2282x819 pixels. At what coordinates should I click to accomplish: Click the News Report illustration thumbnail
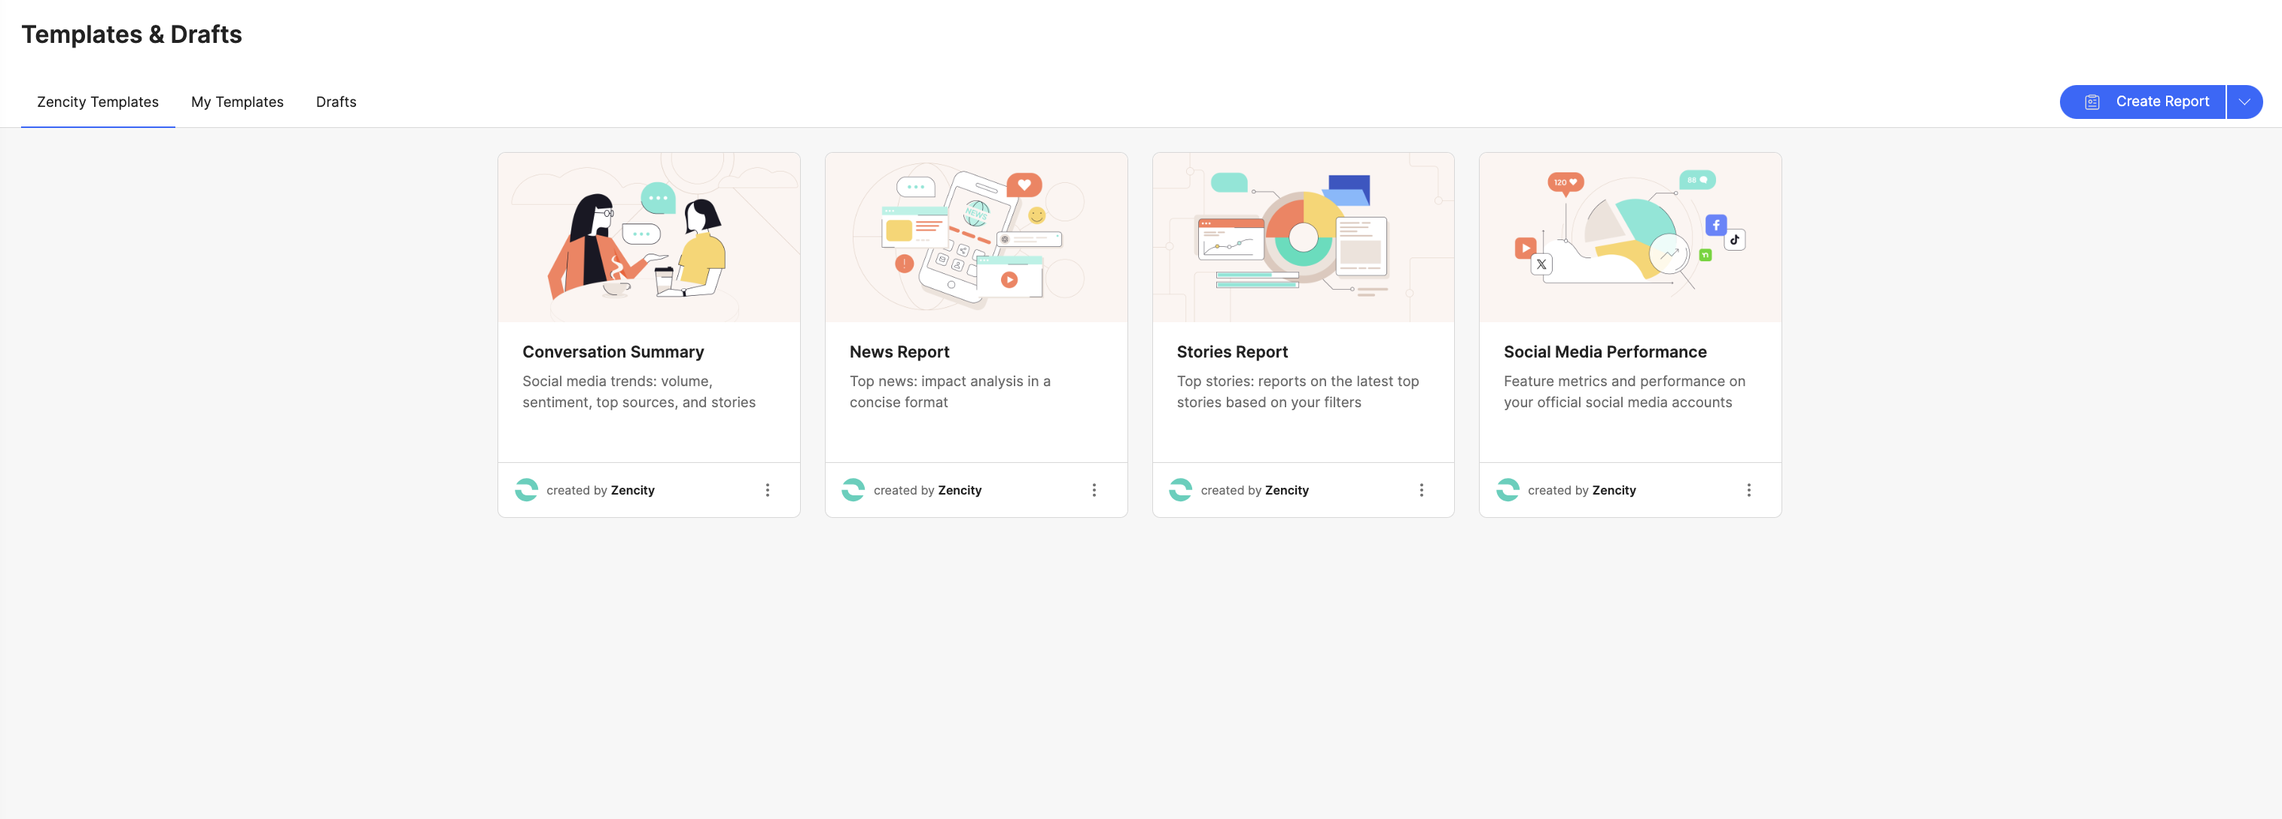975,238
